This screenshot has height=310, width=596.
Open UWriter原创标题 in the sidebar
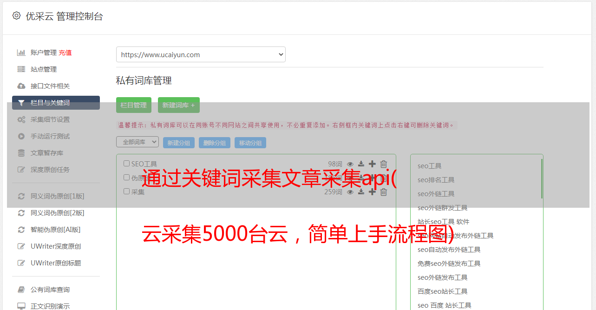click(x=56, y=263)
